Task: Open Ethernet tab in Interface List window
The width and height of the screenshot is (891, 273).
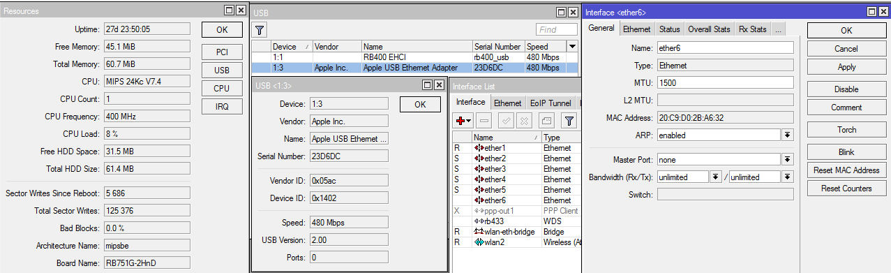Action: 507,103
